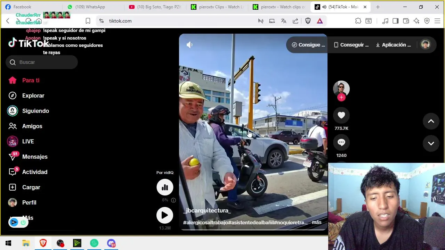Viewport: 445px width, 250px height.
Task: Click the share page icon
Action: click(296, 21)
